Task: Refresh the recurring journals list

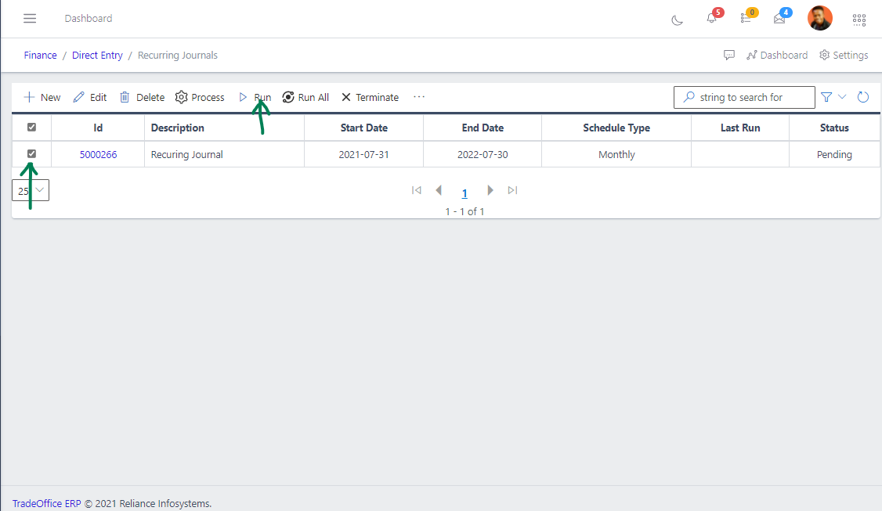Action: [x=863, y=97]
